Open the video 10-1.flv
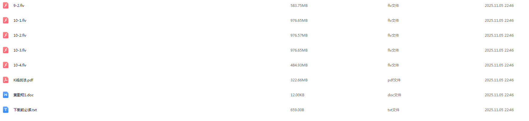This screenshot has height=121, width=529. pos(20,21)
